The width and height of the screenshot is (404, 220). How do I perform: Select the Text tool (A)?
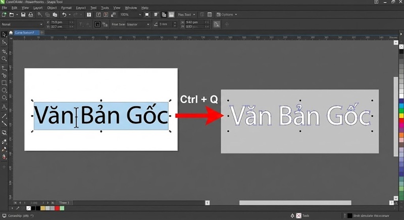(x=4, y=107)
